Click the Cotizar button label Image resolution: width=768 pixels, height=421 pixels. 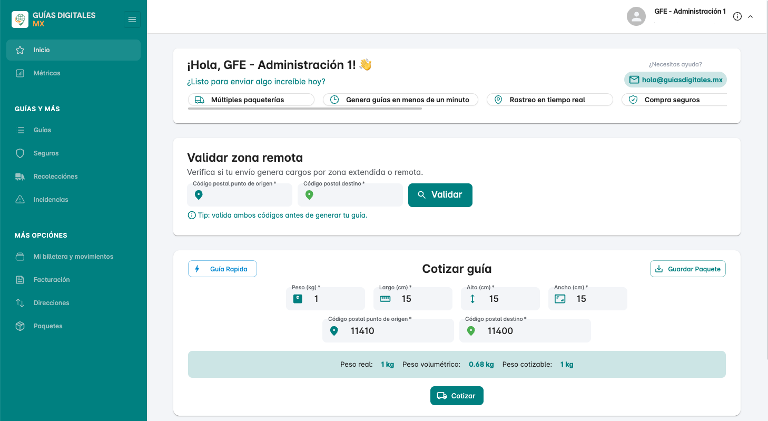tap(464, 396)
